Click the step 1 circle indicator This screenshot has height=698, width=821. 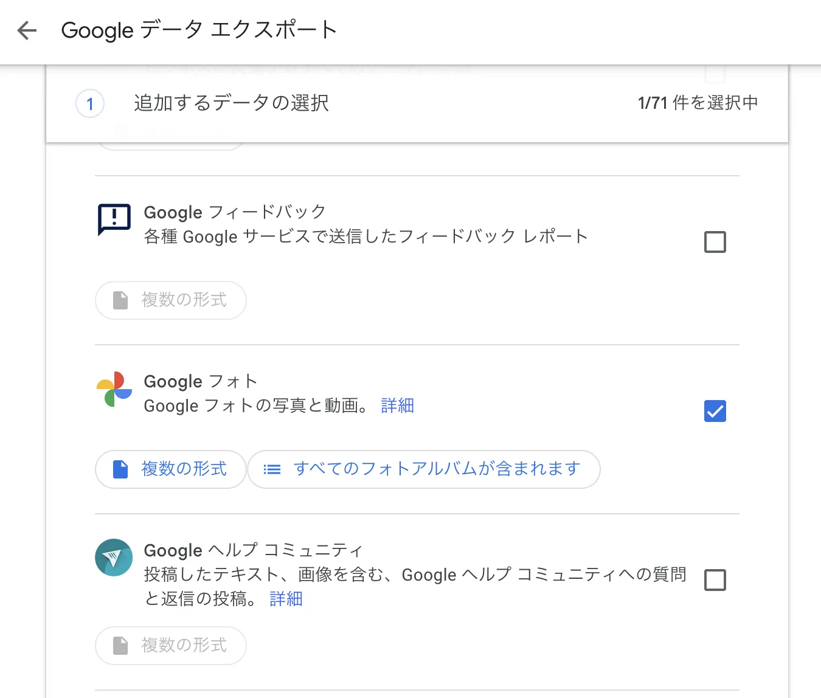(x=90, y=104)
